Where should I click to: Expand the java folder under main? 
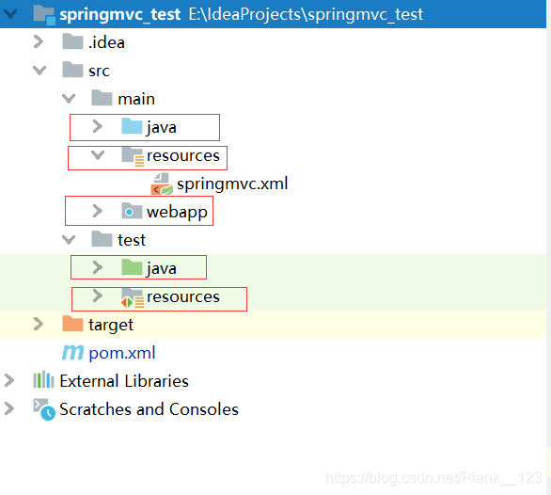click(x=98, y=126)
